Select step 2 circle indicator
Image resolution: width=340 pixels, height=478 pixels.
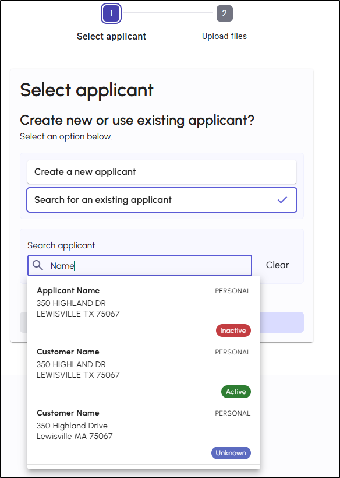click(224, 13)
